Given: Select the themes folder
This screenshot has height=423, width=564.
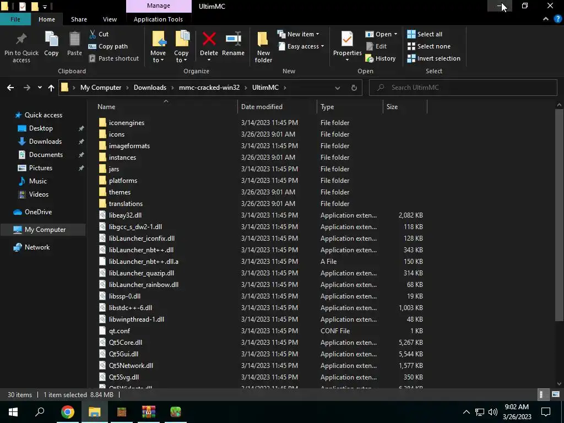Looking at the screenshot, I should (120, 192).
